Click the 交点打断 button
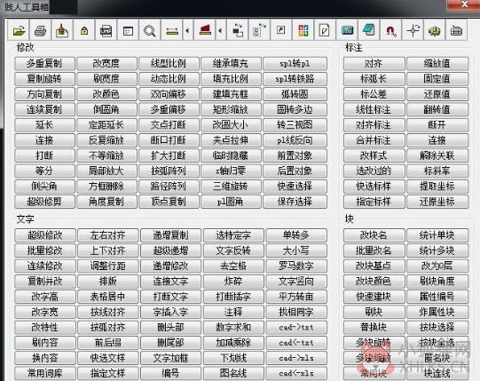This screenshot has height=381, width=480. [169, 124]
